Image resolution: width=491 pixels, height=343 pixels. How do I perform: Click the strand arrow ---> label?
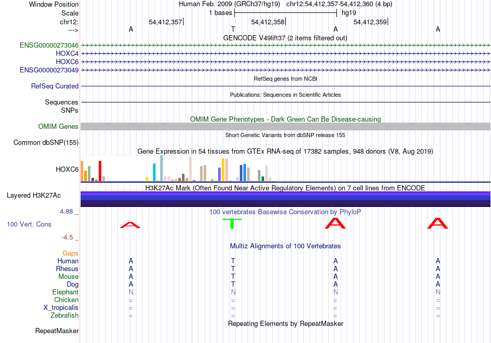[73, 30]
